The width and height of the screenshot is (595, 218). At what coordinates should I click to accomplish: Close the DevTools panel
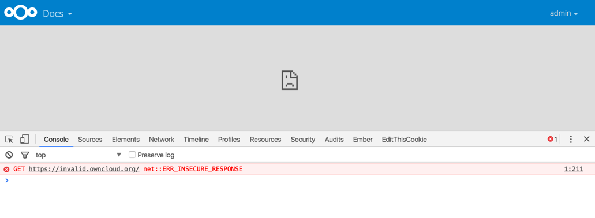tap(587, 139)
